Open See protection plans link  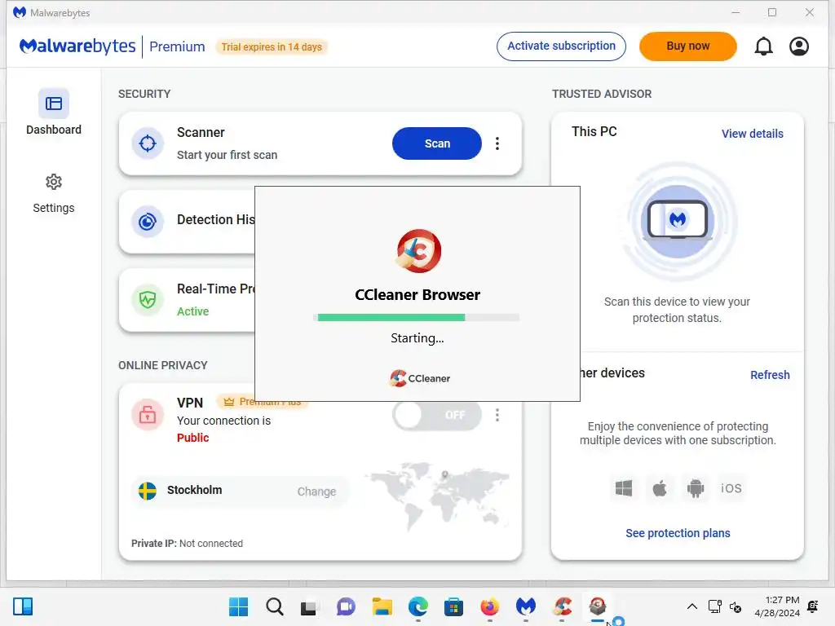click(x=678, y=533)
